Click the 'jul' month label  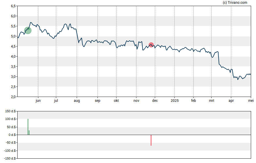click(x=56, y=101)
